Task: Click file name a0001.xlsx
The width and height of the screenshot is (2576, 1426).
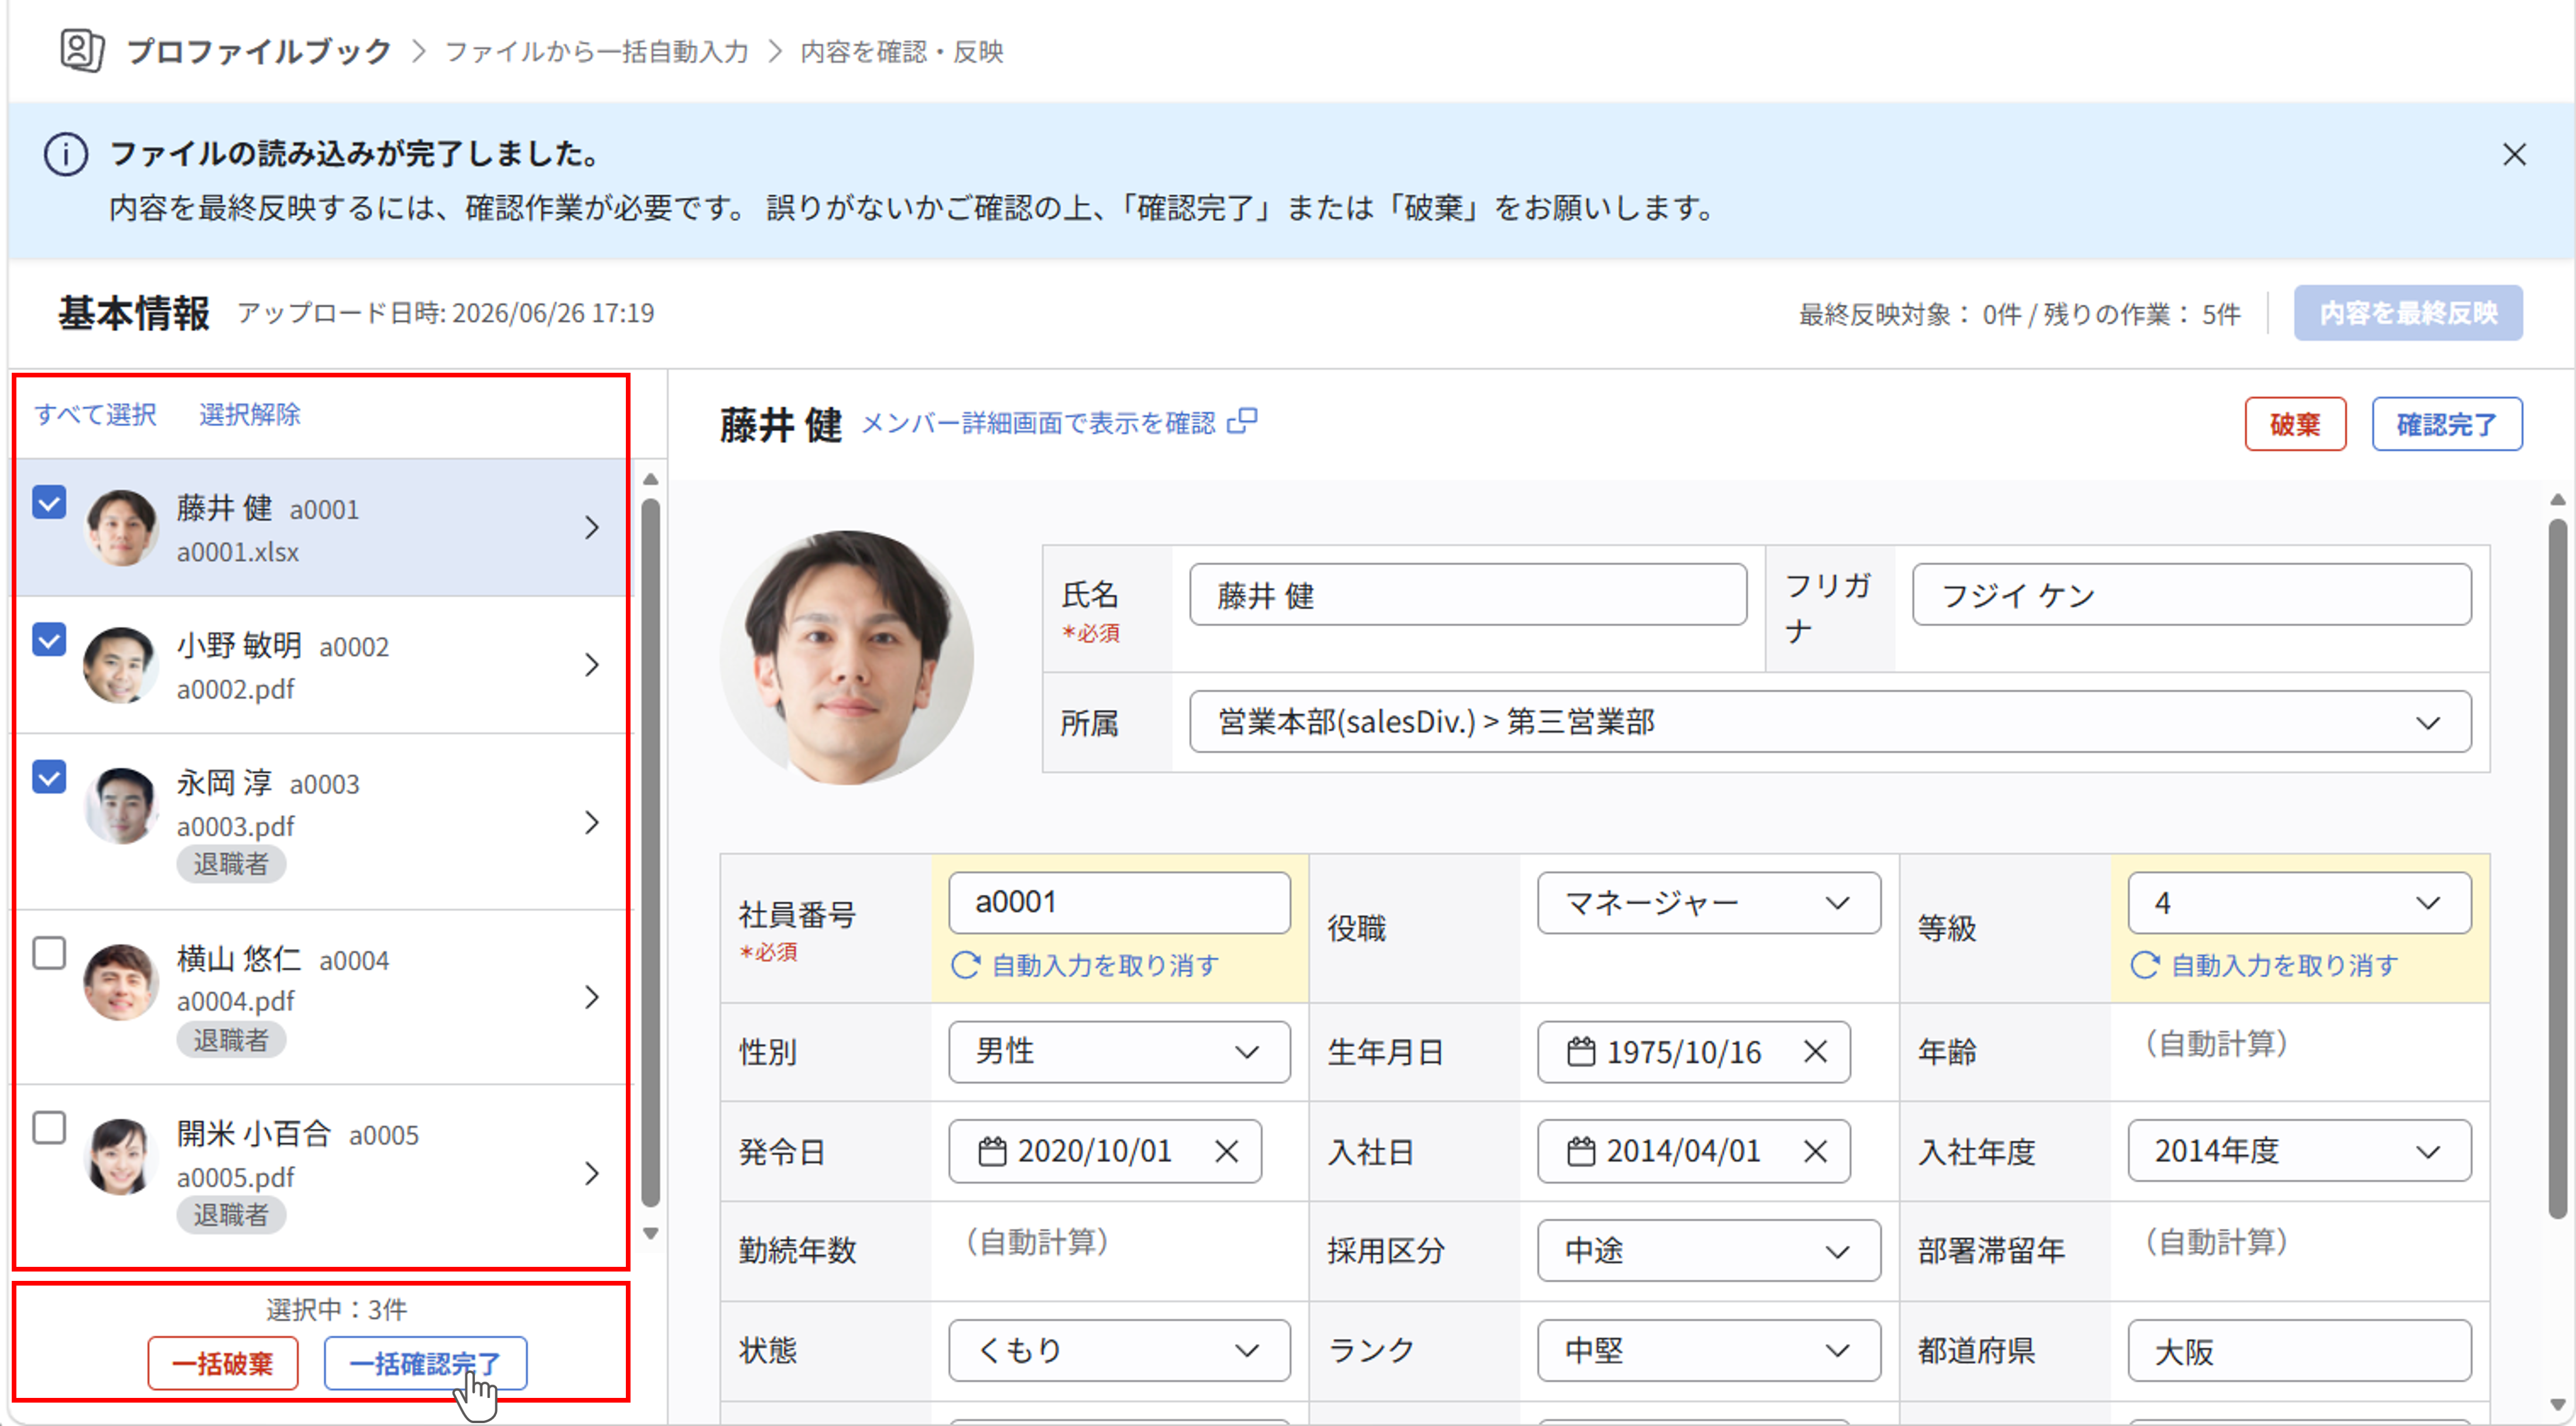Action: [x=238, y=552]
